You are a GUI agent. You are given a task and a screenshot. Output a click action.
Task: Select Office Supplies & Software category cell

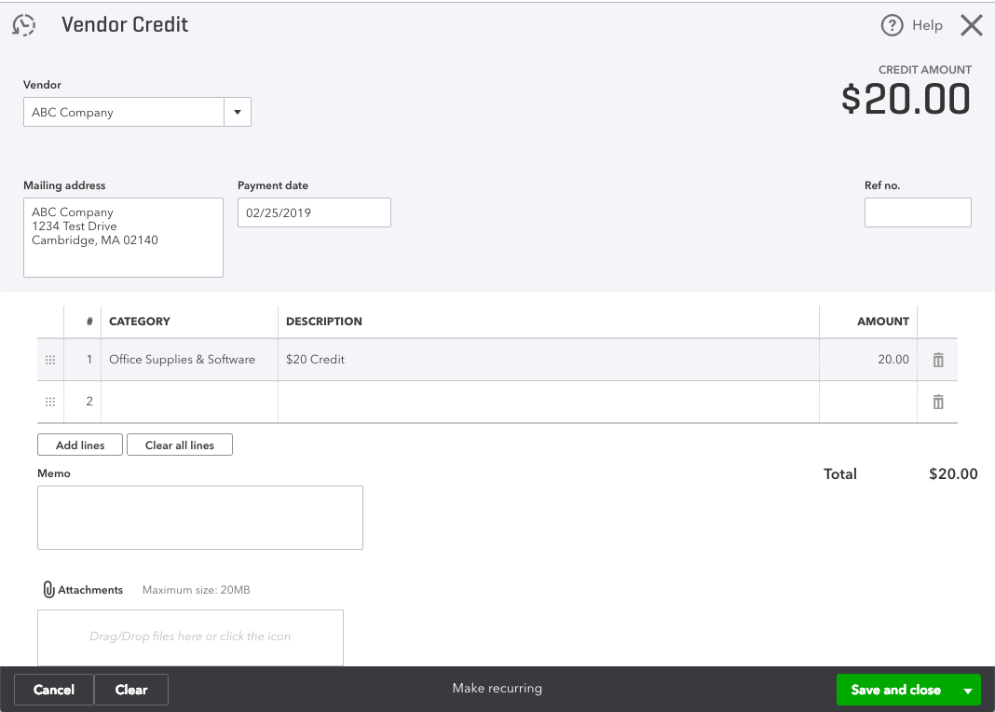click(x=189, y=360)
